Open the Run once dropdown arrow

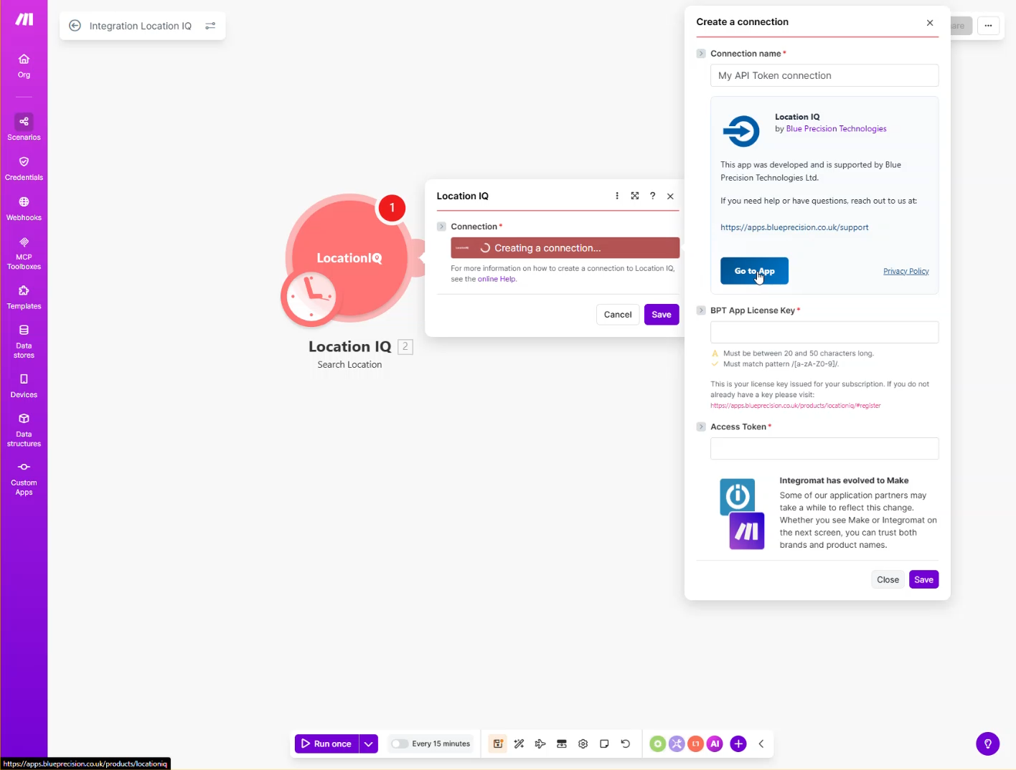pos(368,743)
